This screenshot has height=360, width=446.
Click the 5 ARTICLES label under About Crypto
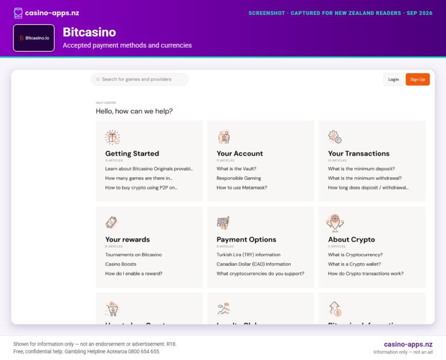[337, 246]
